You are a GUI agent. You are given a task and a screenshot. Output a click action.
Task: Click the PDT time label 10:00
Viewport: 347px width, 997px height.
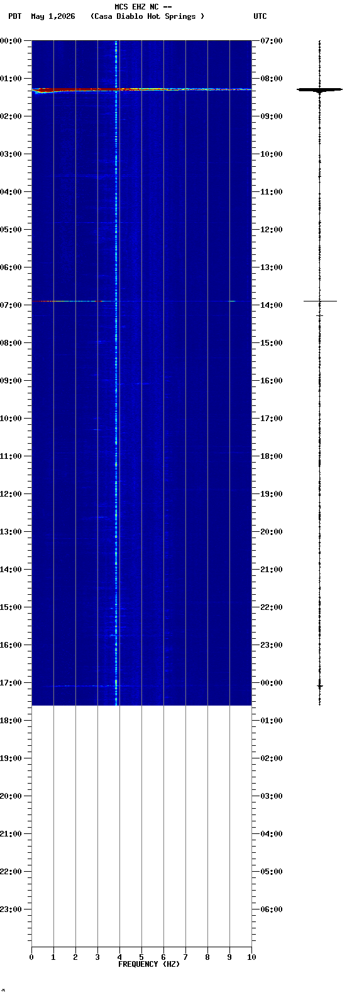[x=11, y=419]
